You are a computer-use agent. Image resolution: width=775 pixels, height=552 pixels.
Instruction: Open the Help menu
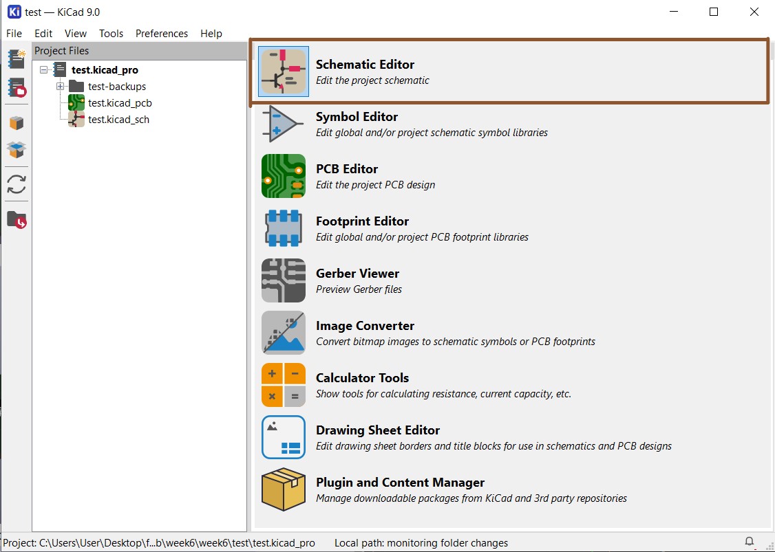click(211, 34)
